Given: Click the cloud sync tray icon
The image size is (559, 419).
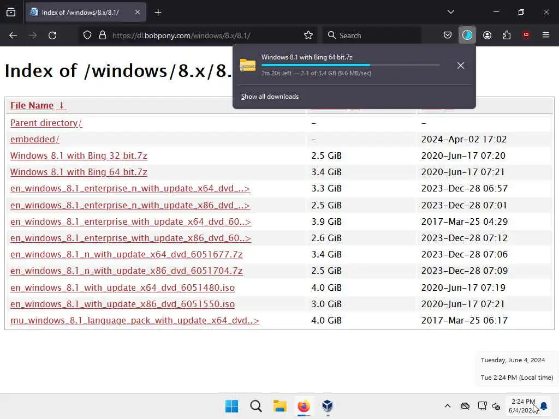Looking at the screenshot, I should 465,406.
